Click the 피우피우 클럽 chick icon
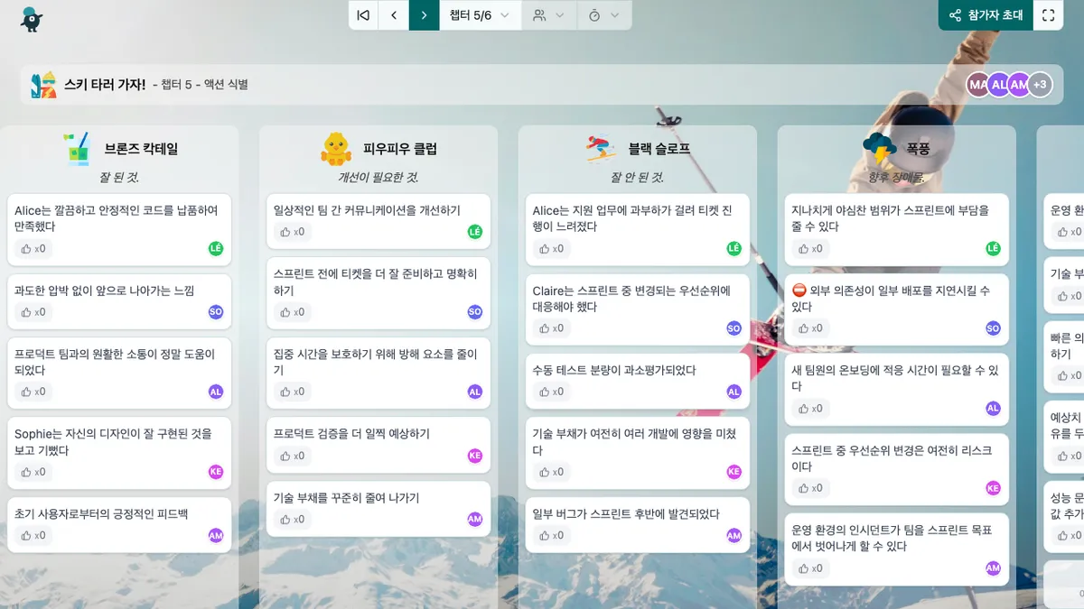The width and height of the screenshot is (1084, 609). click(x=336, y=149)
